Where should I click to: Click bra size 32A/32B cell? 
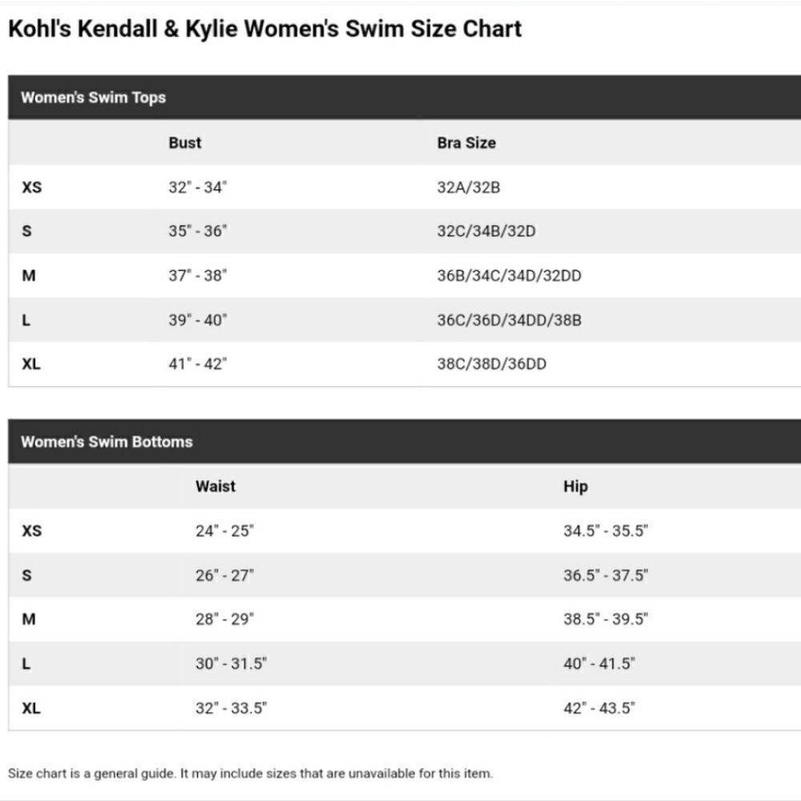coord(469,187)
